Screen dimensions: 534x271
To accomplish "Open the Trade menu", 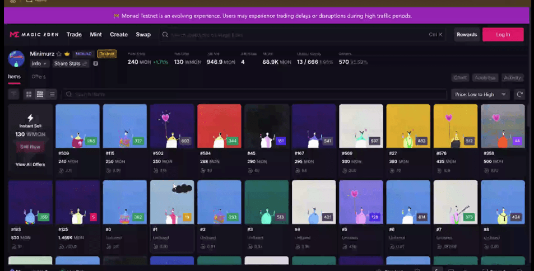I will coord(74,34).
